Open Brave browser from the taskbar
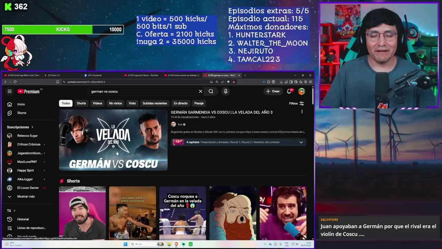Screen dimensions: 442x249 click(x=176, y=244)
